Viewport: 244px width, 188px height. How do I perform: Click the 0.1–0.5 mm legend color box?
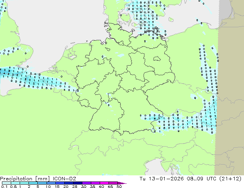point(7,183)
